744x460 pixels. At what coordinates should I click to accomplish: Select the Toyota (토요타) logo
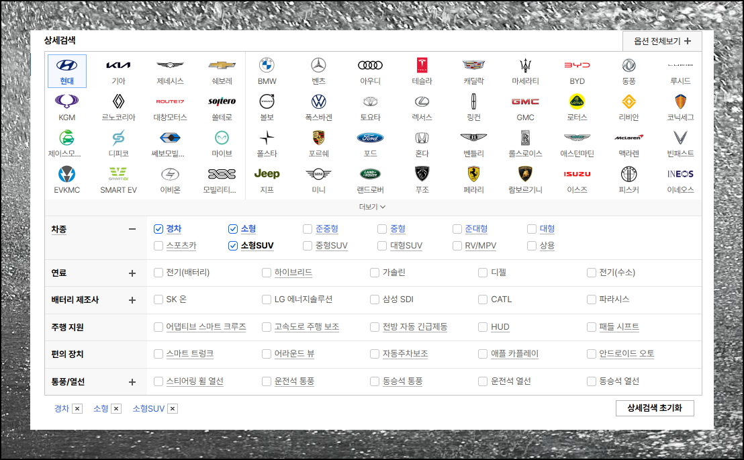point(370,101)
